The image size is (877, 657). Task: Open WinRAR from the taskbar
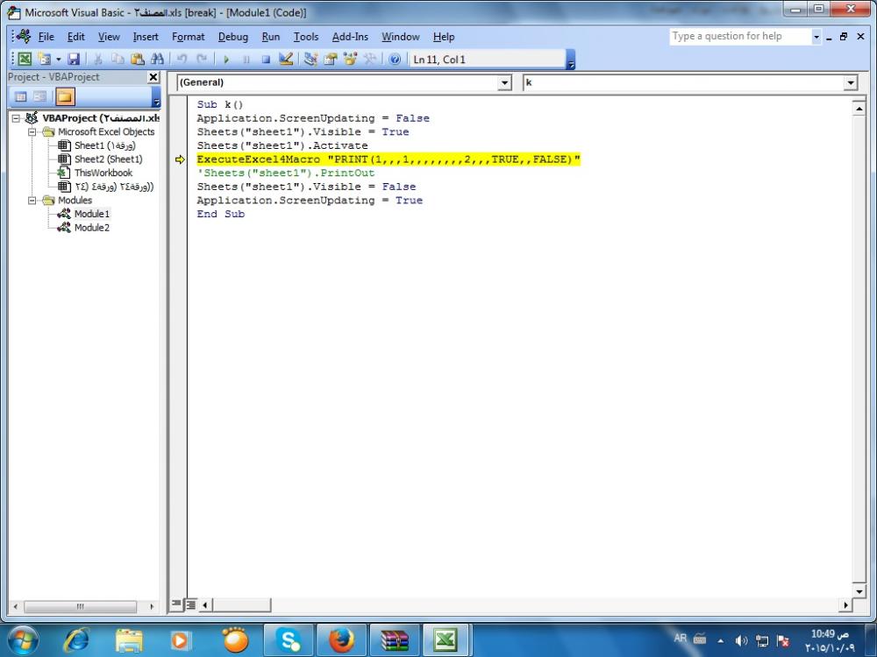tap(395, 640)
